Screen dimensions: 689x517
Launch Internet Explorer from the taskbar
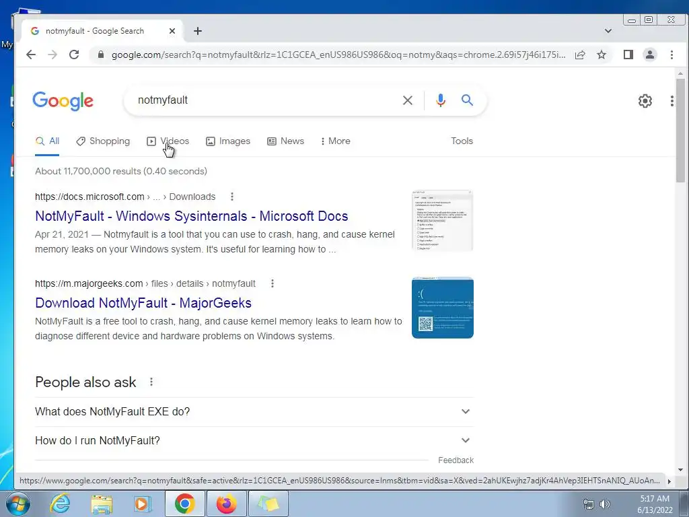click(60, 504)
